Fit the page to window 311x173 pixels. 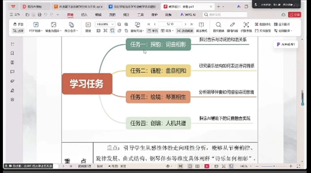(105, 31)
